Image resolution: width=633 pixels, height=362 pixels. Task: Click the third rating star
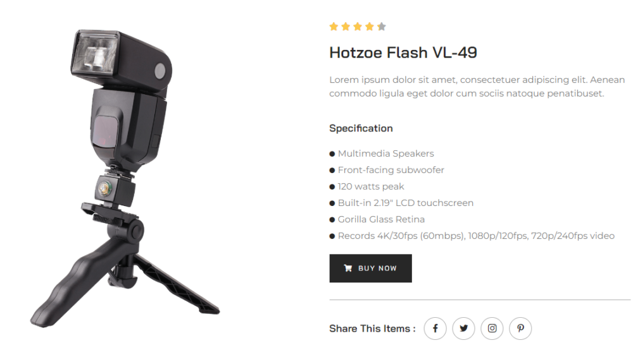coord(358,27)
